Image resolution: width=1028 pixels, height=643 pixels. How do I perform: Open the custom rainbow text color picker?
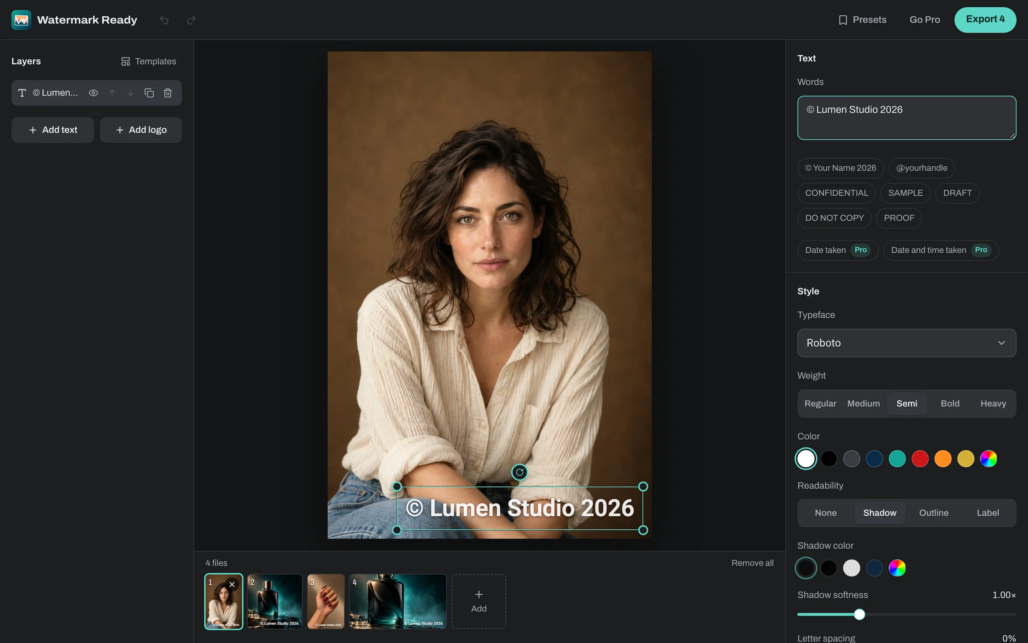click(989, 459)
